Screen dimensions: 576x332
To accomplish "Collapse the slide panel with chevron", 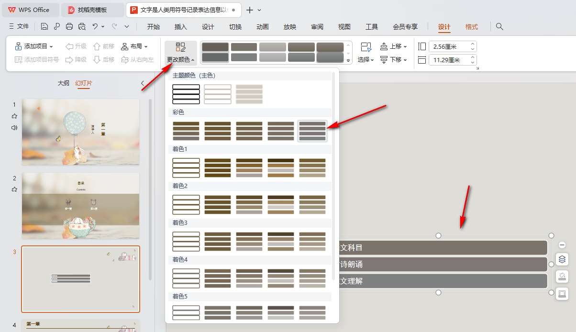I will (x=143, y=83).
